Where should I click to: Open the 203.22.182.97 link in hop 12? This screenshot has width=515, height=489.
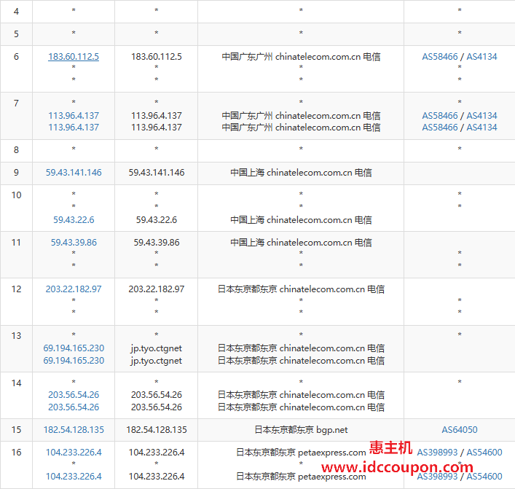(x=74, y=289)
